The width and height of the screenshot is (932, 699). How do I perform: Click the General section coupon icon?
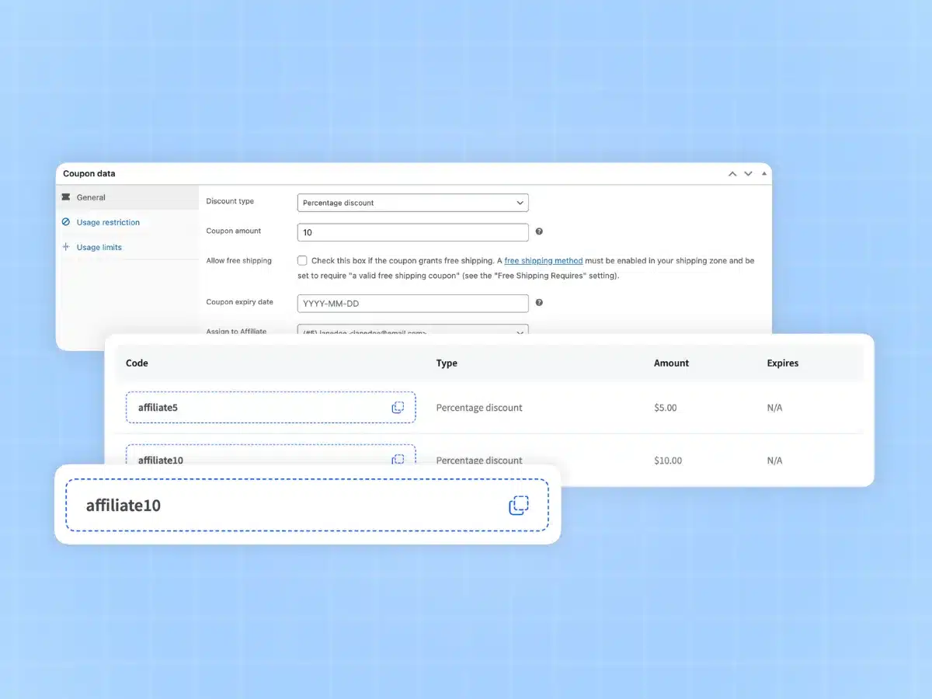coord(66,197)
